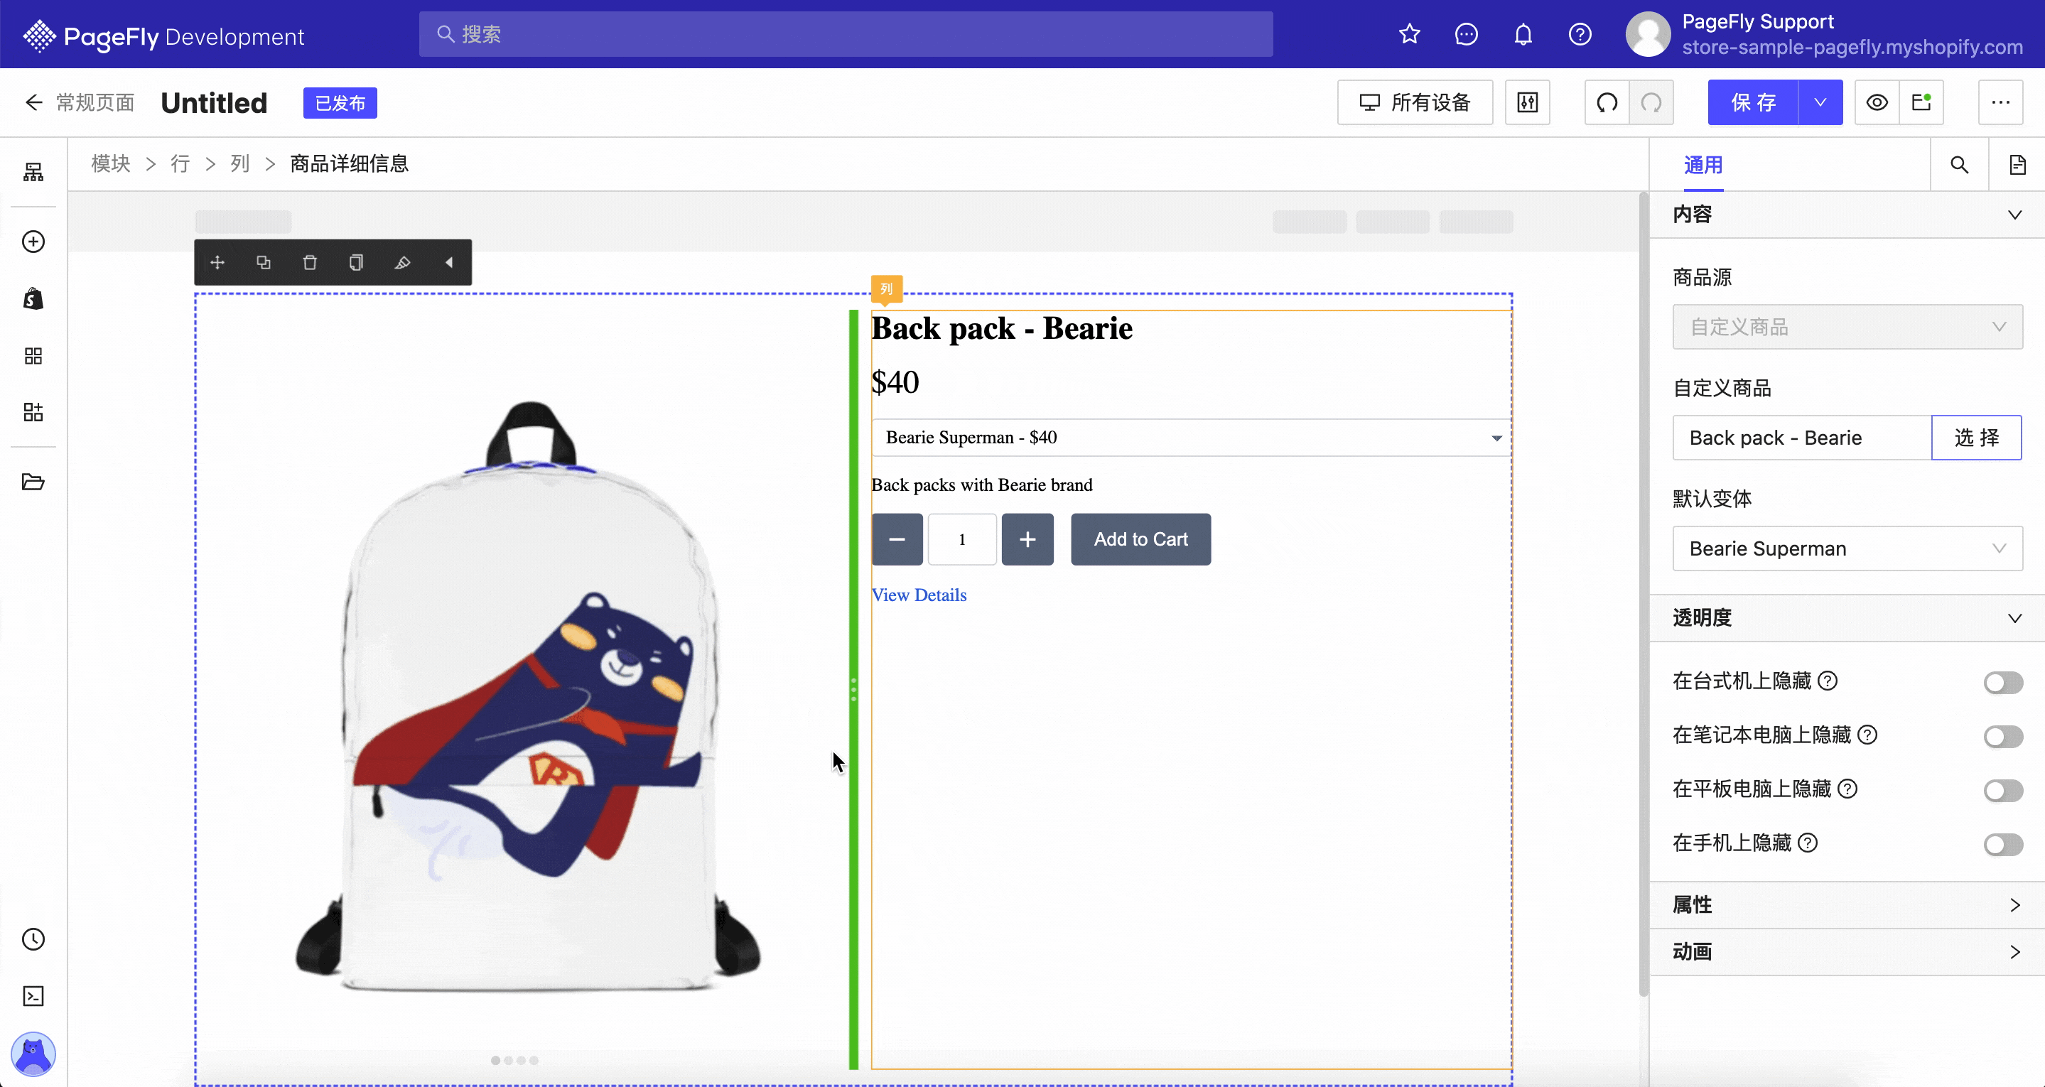Open the save options dropdown arrow
Viewport: 2045px width, 1087px height.
click(1820, 102)
